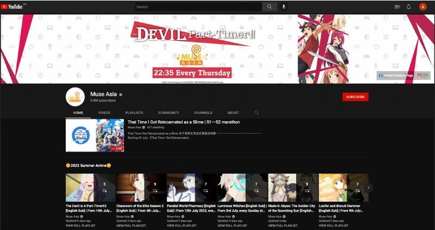435x230 pixels.
Task: Open The Devil Is A Part-Timer!!2 title
Action: (x=89, y=208)
